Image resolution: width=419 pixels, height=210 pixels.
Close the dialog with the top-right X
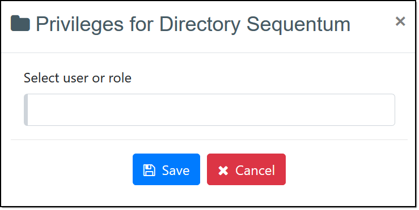click(x=400, y=21)
